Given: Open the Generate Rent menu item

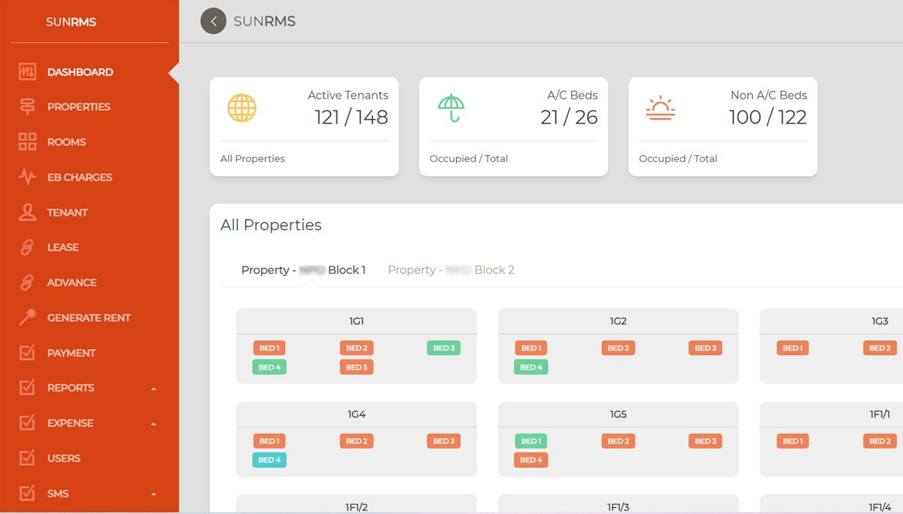Looking at the screenshot, I should pos(89,318).
